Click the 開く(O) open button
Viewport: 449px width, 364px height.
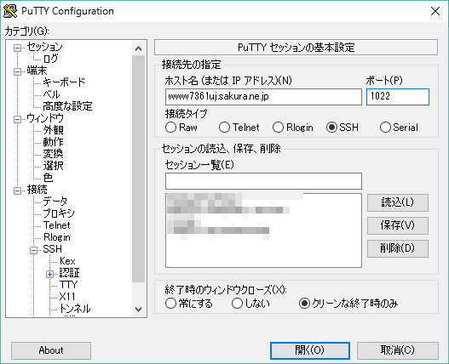pyautogui.click(x=310, y=350)
